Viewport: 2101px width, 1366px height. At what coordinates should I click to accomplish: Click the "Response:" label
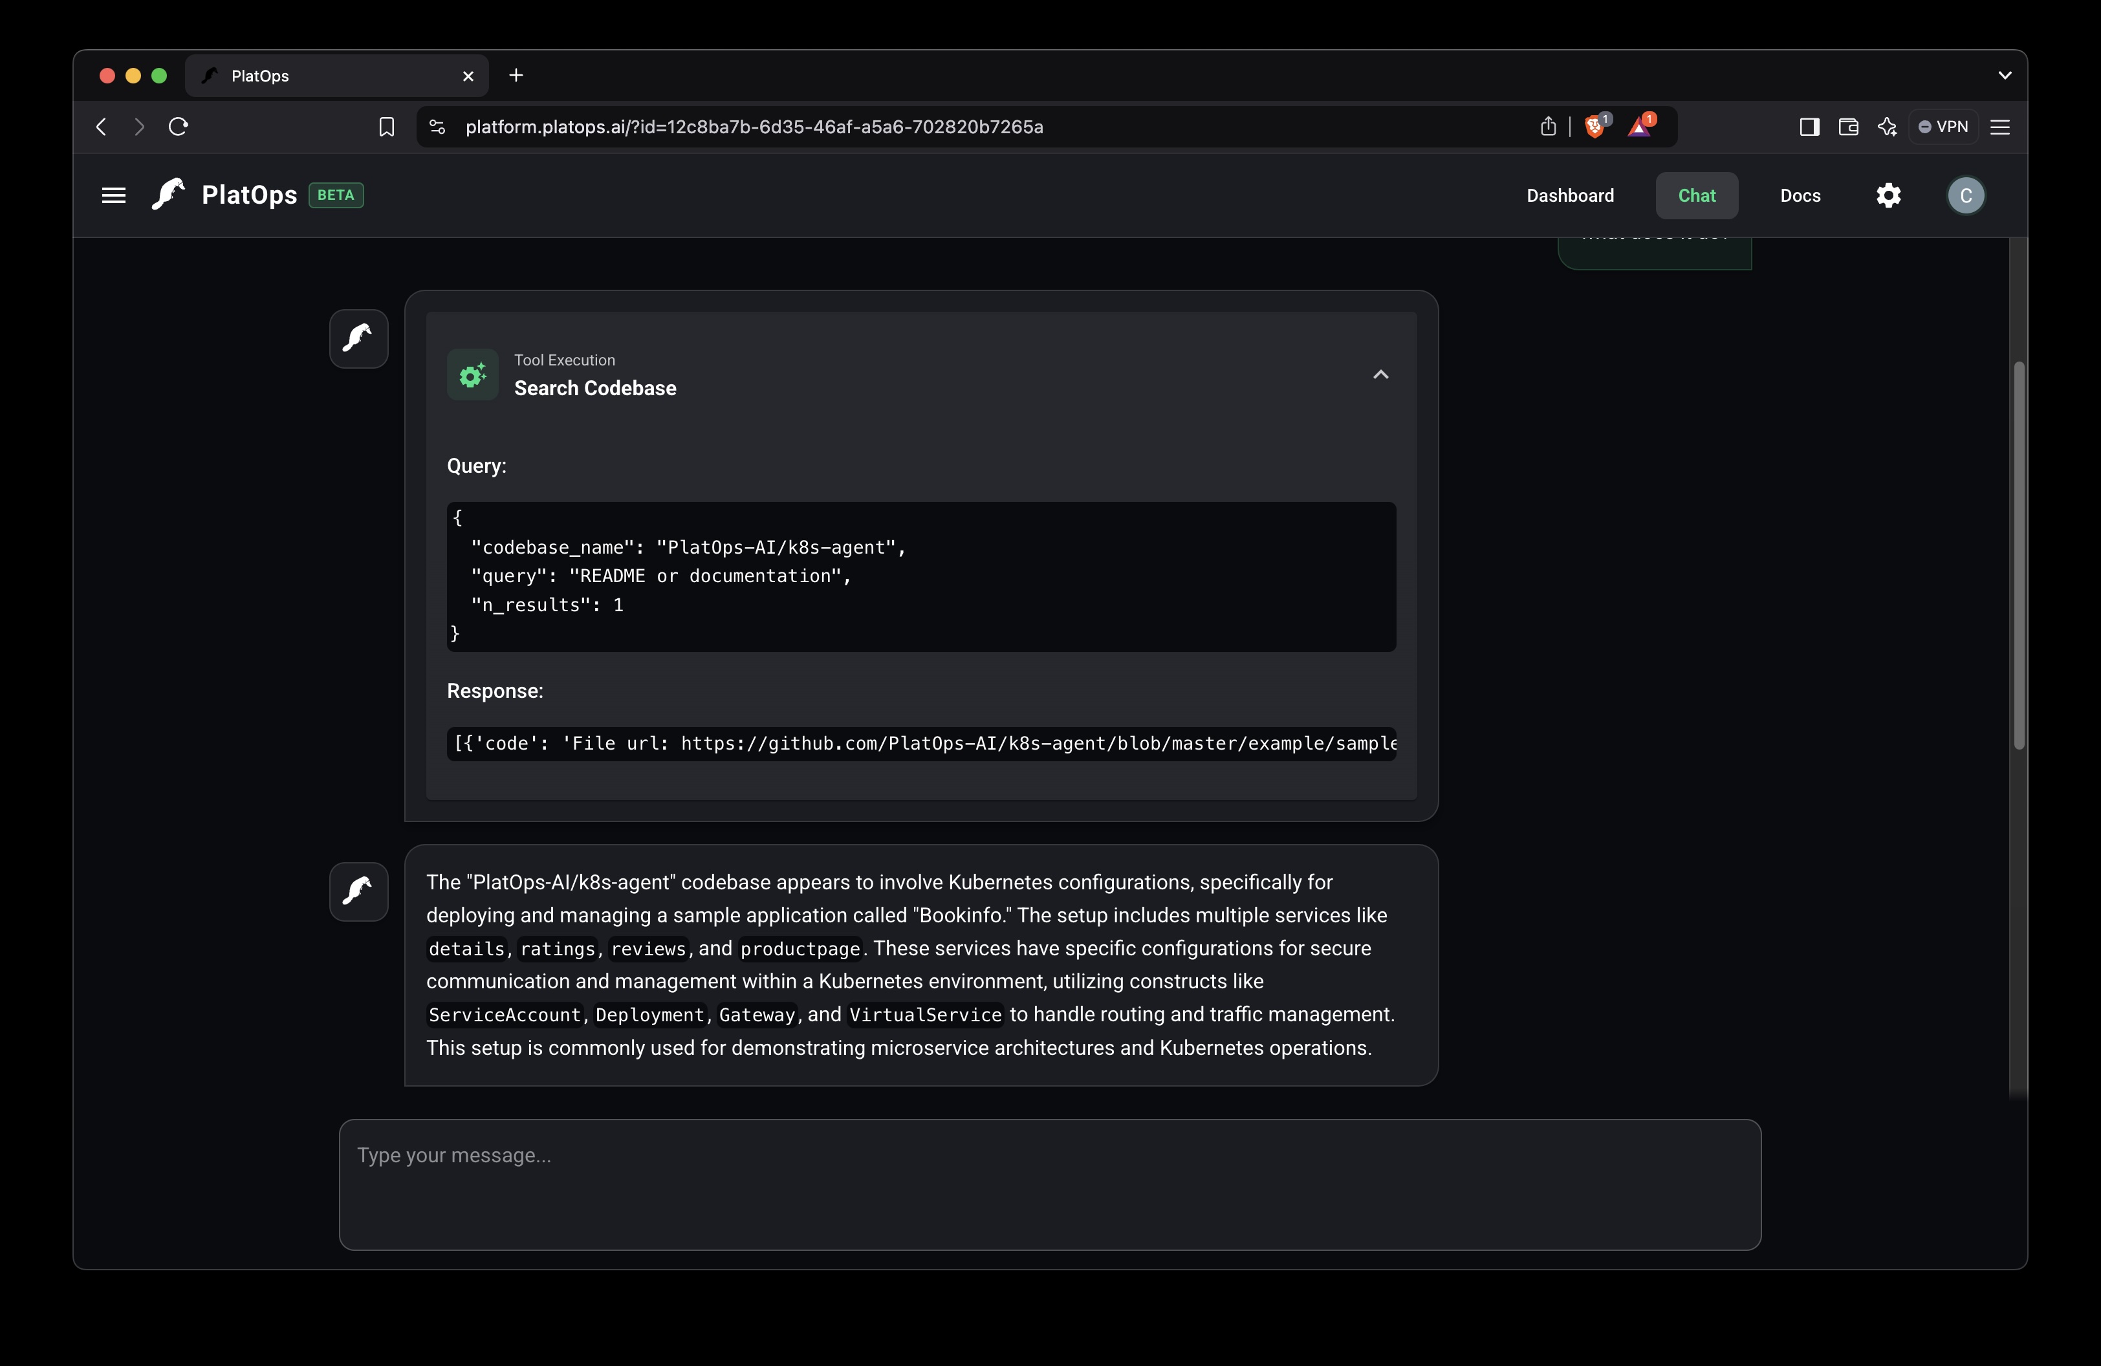coord(494,691)
